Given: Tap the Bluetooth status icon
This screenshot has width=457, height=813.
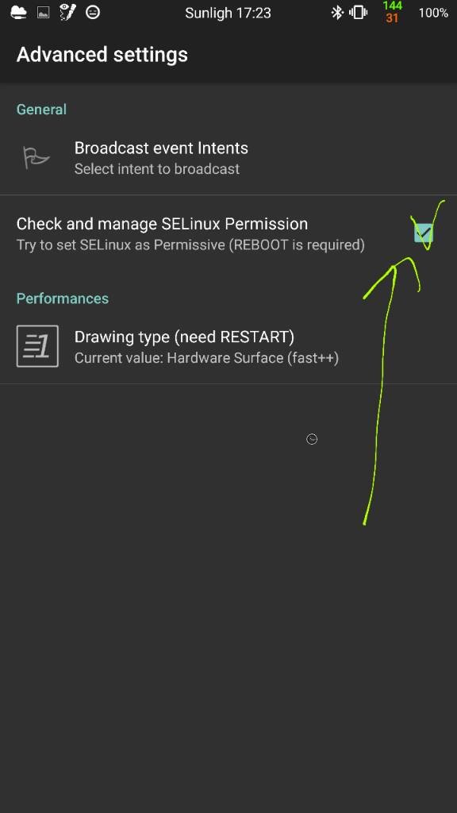Looking at the screenshot, I should pos(337,12).
